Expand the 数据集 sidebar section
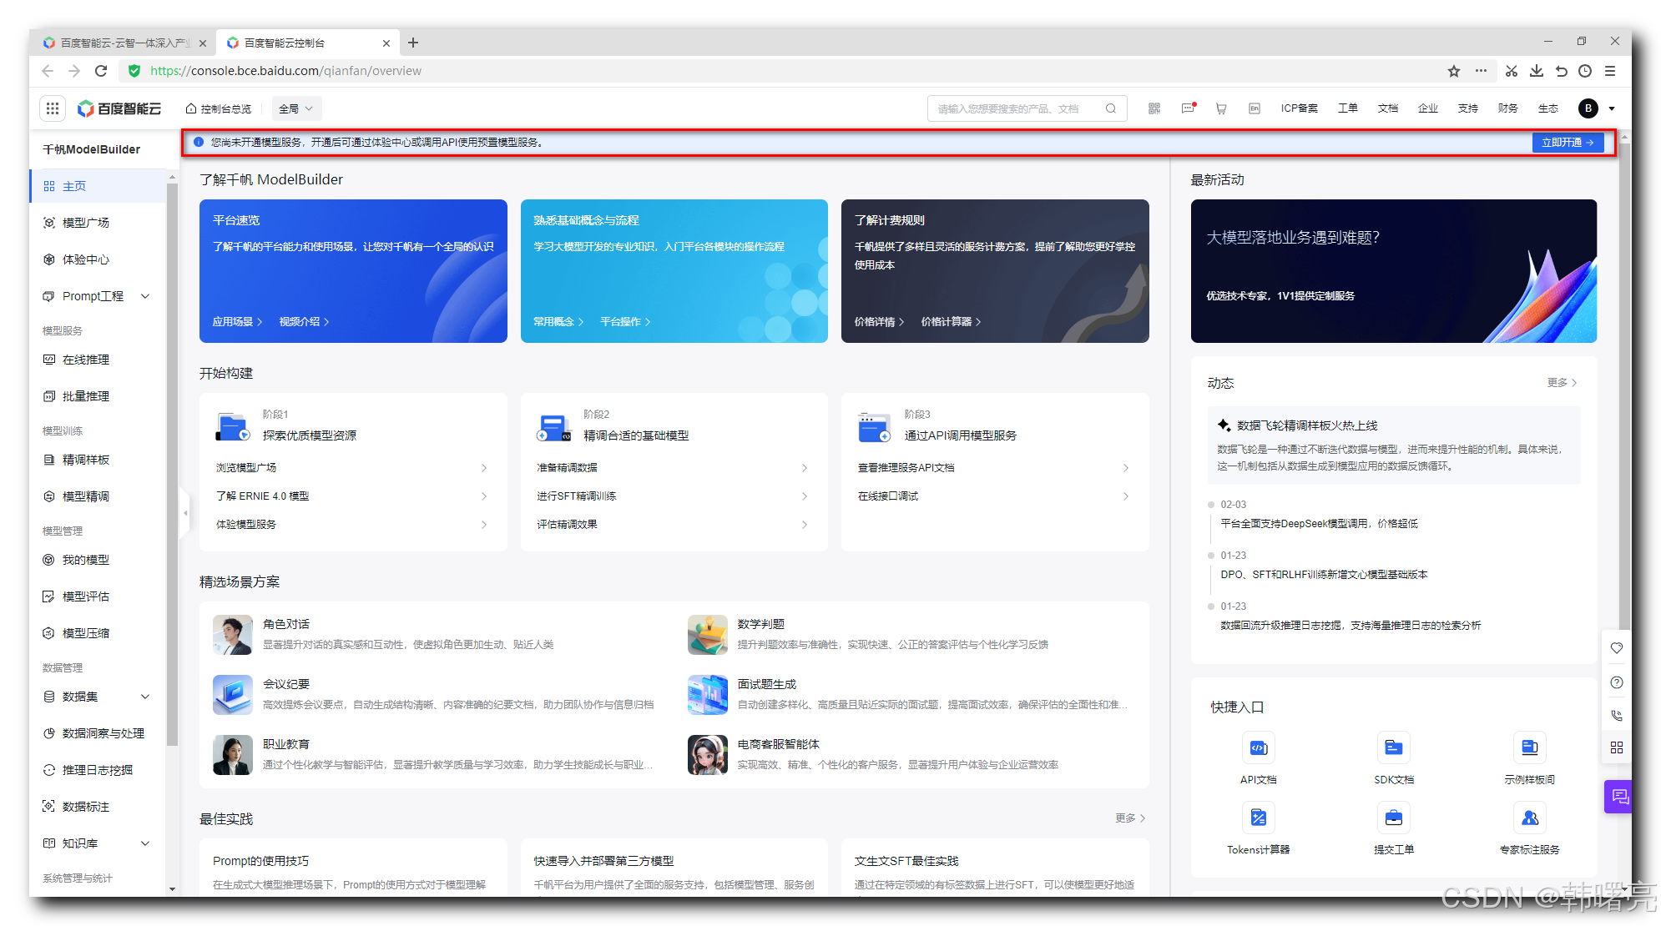Image resolution: width=1661 pixels, height=926 pixels. tap(145, 697)
